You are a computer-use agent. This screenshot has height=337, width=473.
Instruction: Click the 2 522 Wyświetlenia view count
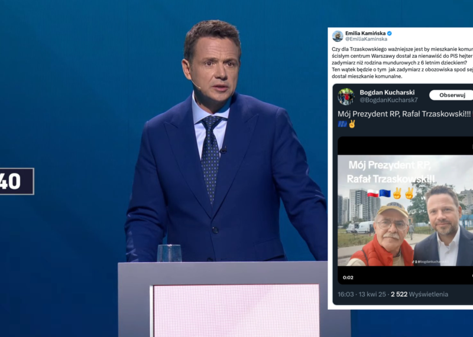419,295
